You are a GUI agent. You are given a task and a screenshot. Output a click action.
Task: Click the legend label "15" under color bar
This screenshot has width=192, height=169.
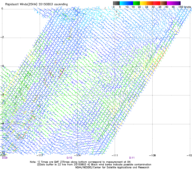[x=133, y=7]
